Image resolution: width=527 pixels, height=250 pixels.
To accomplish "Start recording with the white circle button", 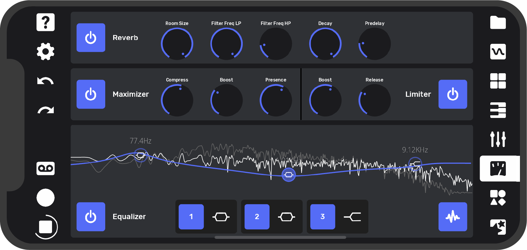I will (x=46, y=198).
